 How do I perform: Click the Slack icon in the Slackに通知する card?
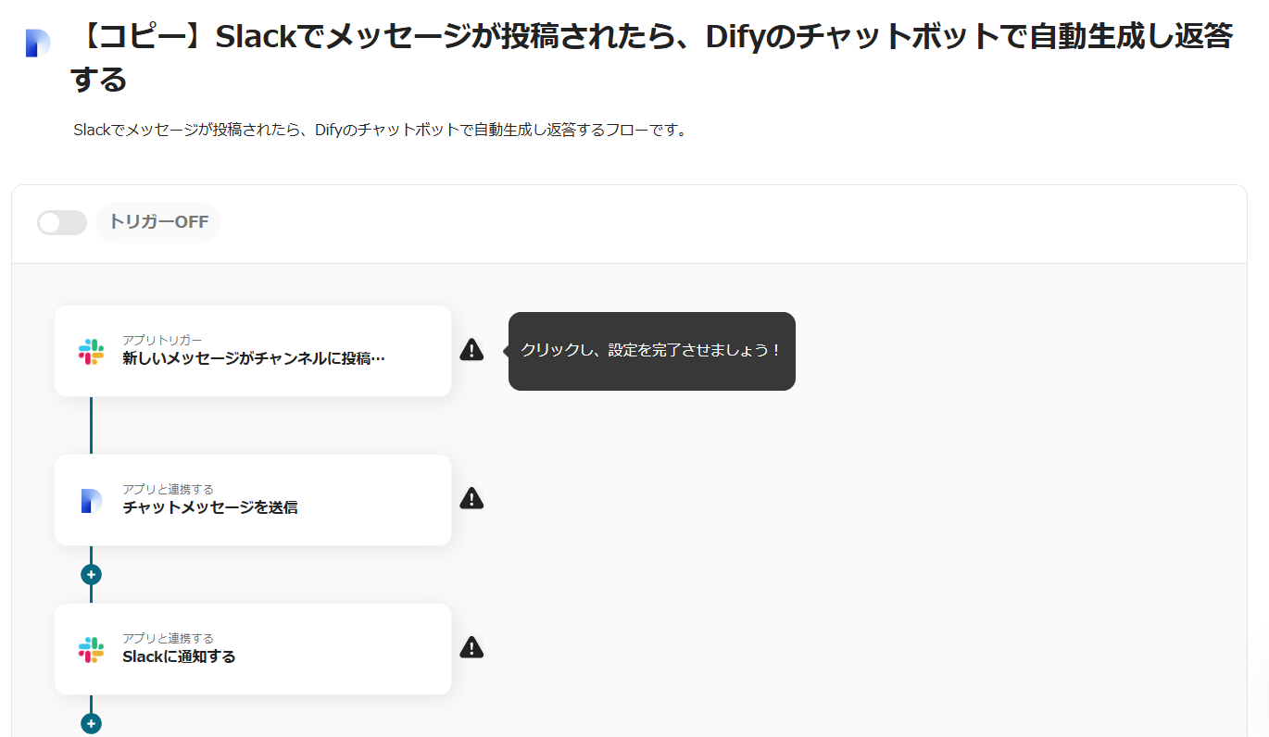[91, 649]
